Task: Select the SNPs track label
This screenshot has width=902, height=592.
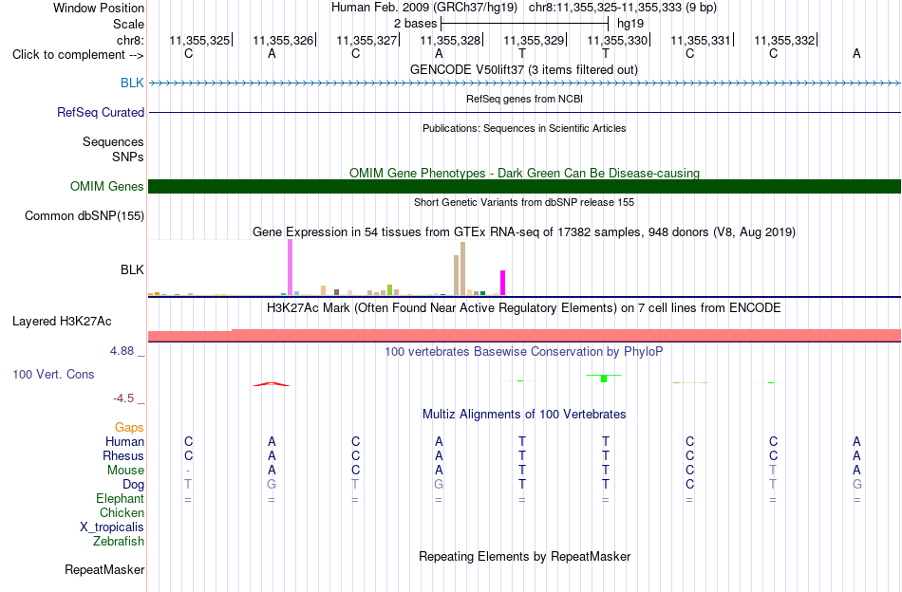Action: coord(128,157)
